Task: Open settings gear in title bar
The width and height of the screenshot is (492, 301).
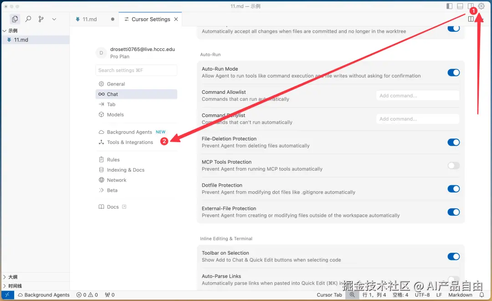Action: pyautogui.click(x=482, y=6)
